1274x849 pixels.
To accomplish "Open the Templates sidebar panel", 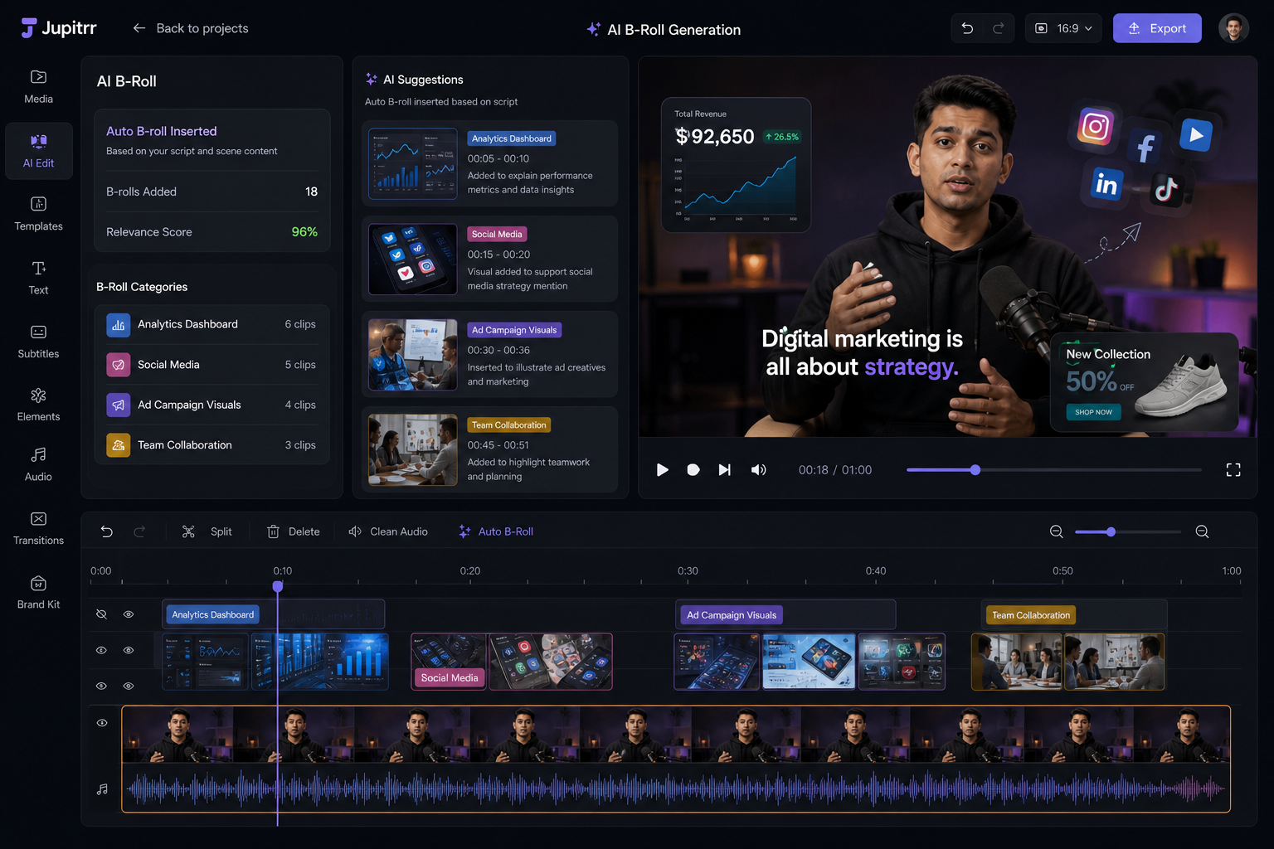I will (x=38, y=214).
